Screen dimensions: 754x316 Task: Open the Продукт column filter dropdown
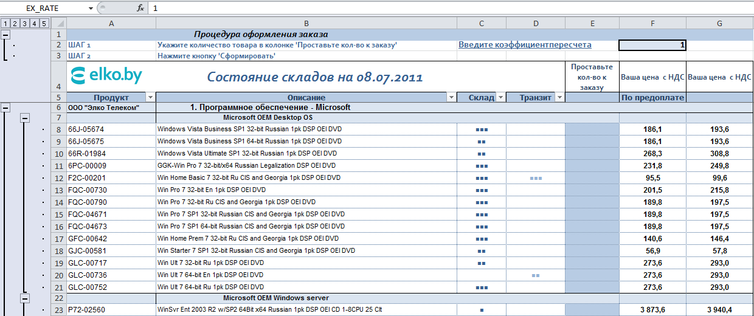coord(150,97)
